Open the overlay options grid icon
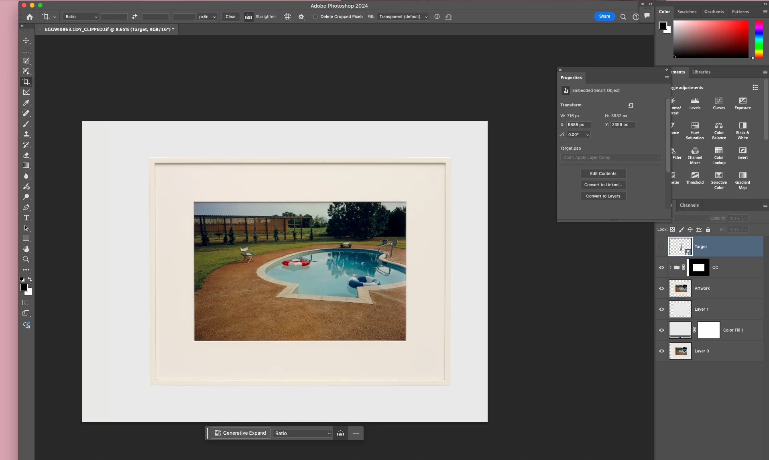 point(288,17)
